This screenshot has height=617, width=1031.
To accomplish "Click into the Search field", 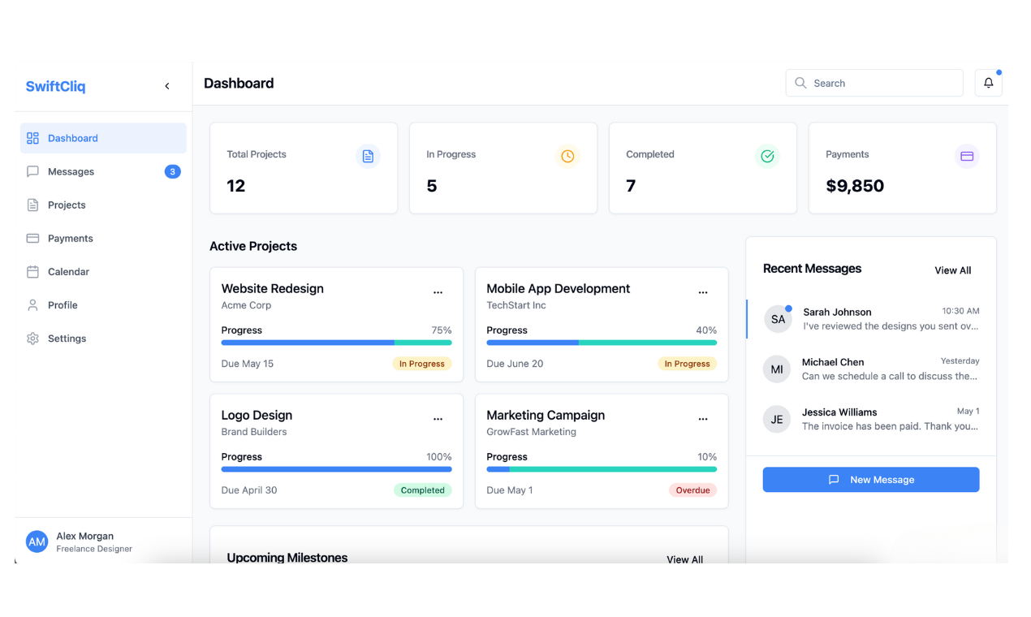I will pos(874,83).
